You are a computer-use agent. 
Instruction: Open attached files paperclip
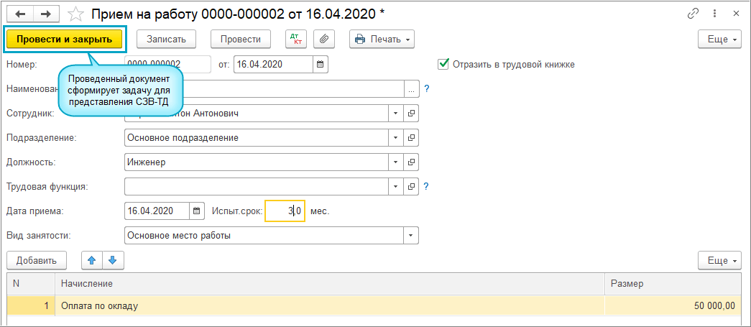(325, 39)
